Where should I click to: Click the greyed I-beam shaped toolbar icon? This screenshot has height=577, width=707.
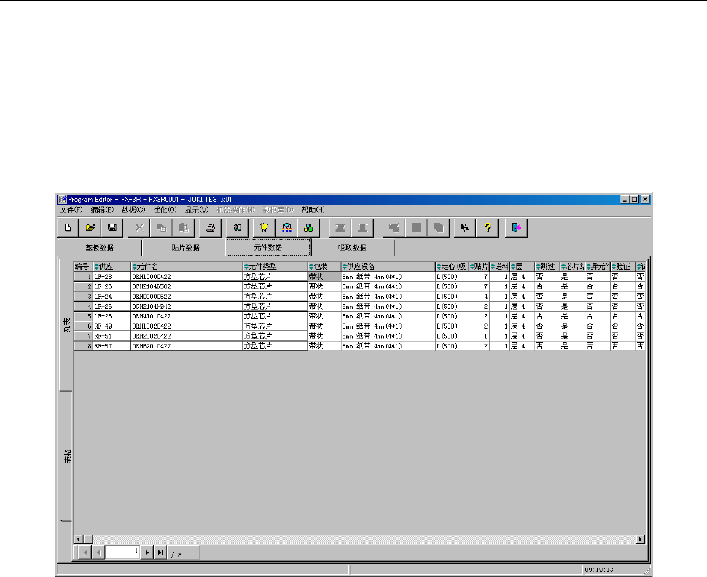click(362, 227)
